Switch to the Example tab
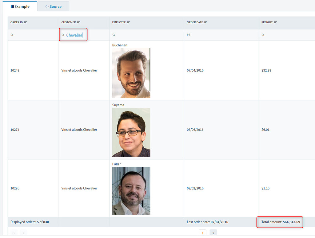The image size is (315, 238). [20, 6]
